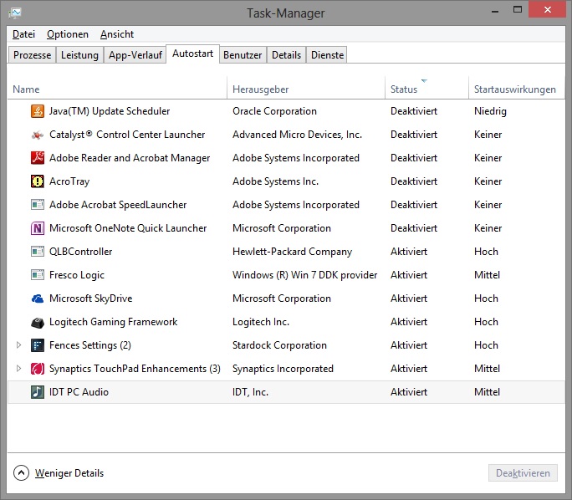
Task: Click the Adobe Systems Inc. publisher cell
Action: pyautogui.click(x=275, y=181)
